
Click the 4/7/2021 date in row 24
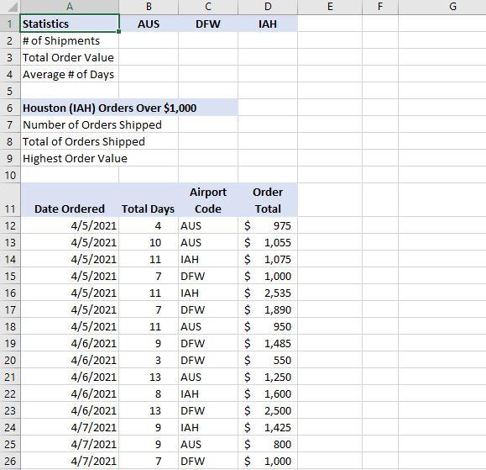70,427
